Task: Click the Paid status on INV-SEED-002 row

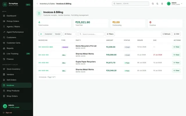Action: tap(127, 63)
